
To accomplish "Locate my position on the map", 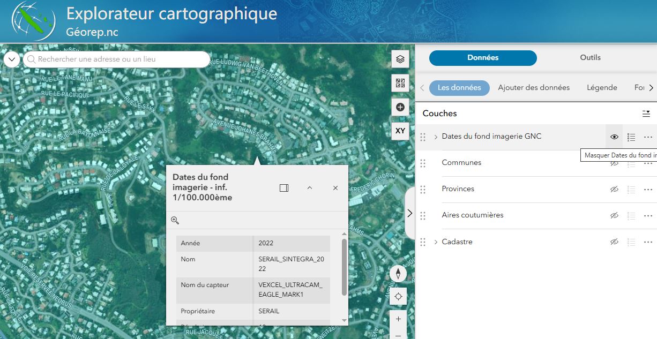I will pyautogui.click(x=398, y=297).
